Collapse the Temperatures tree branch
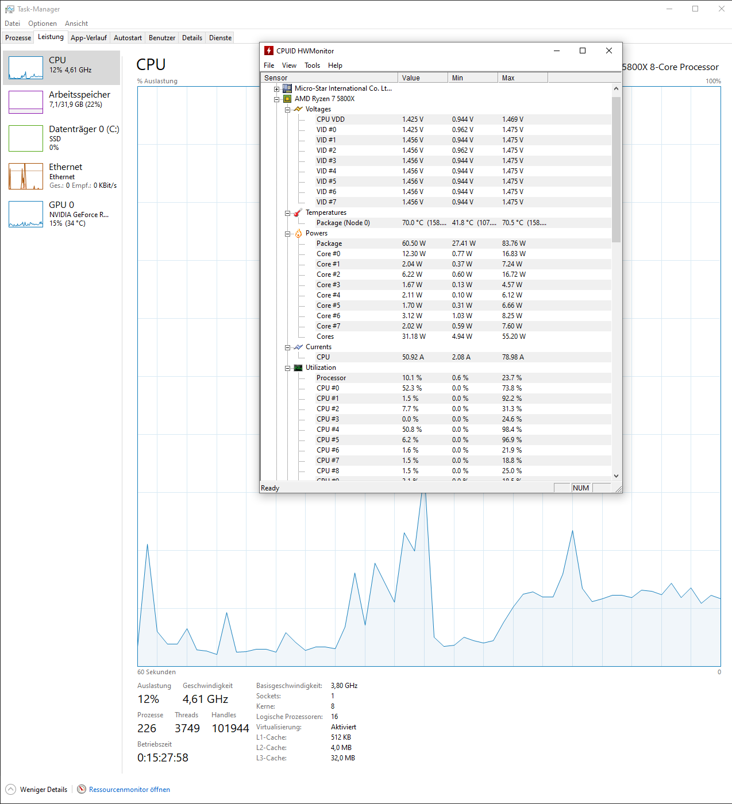Viewport: 732px width, 804px height. tap(287, 213)
